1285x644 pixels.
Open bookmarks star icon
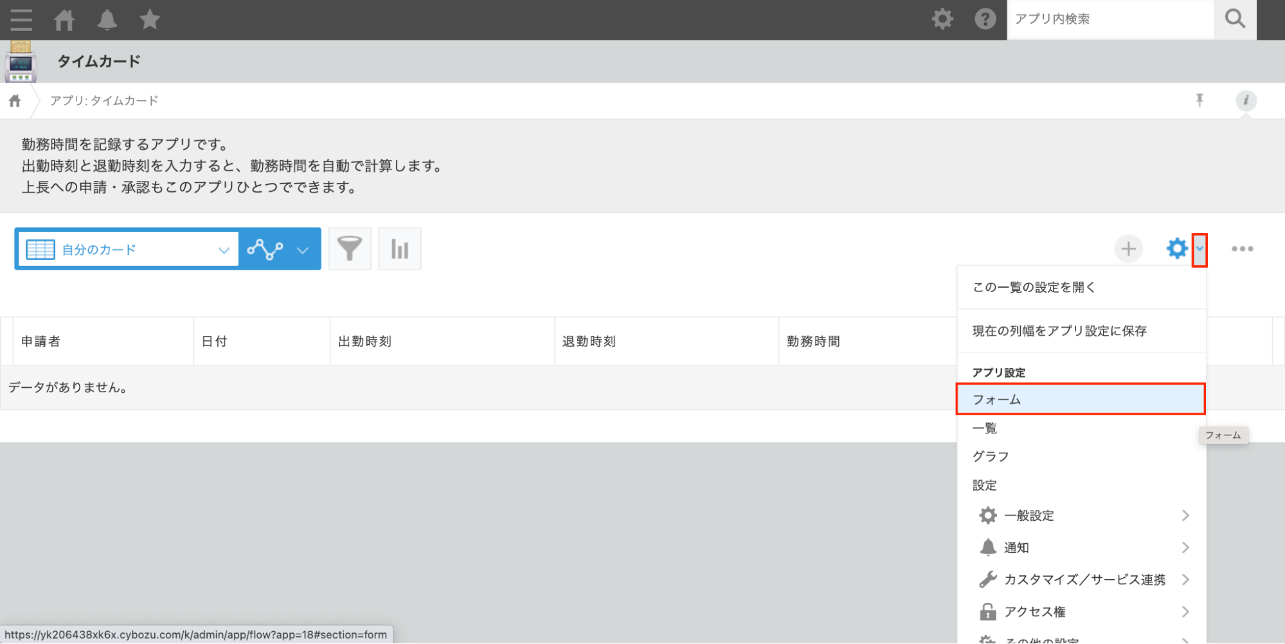tap(150, 19)
